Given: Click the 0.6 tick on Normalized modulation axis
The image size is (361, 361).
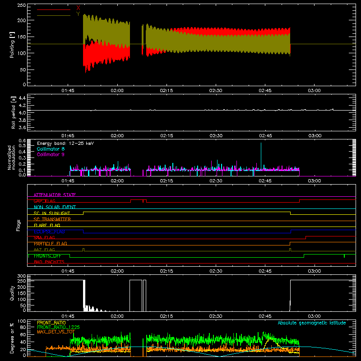Looking at the screenshot, I should click(22, 140).
